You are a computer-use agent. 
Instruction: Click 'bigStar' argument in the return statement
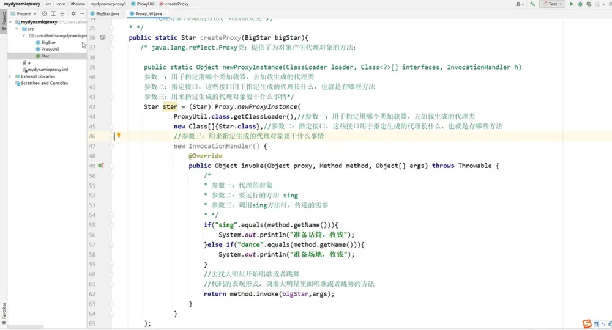pos(295,294)
